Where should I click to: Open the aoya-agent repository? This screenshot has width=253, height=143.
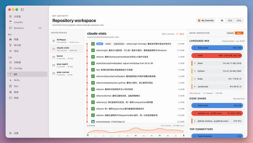pos(66,65)
